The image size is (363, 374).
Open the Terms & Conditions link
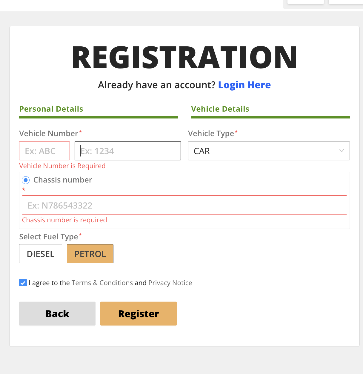pyautogui.click(x=102, y=283)
